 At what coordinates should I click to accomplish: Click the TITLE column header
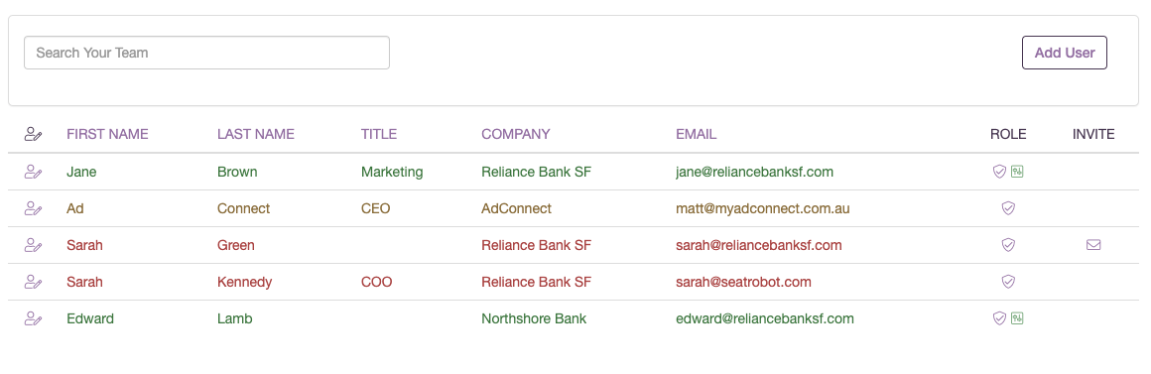coord(379,134)
